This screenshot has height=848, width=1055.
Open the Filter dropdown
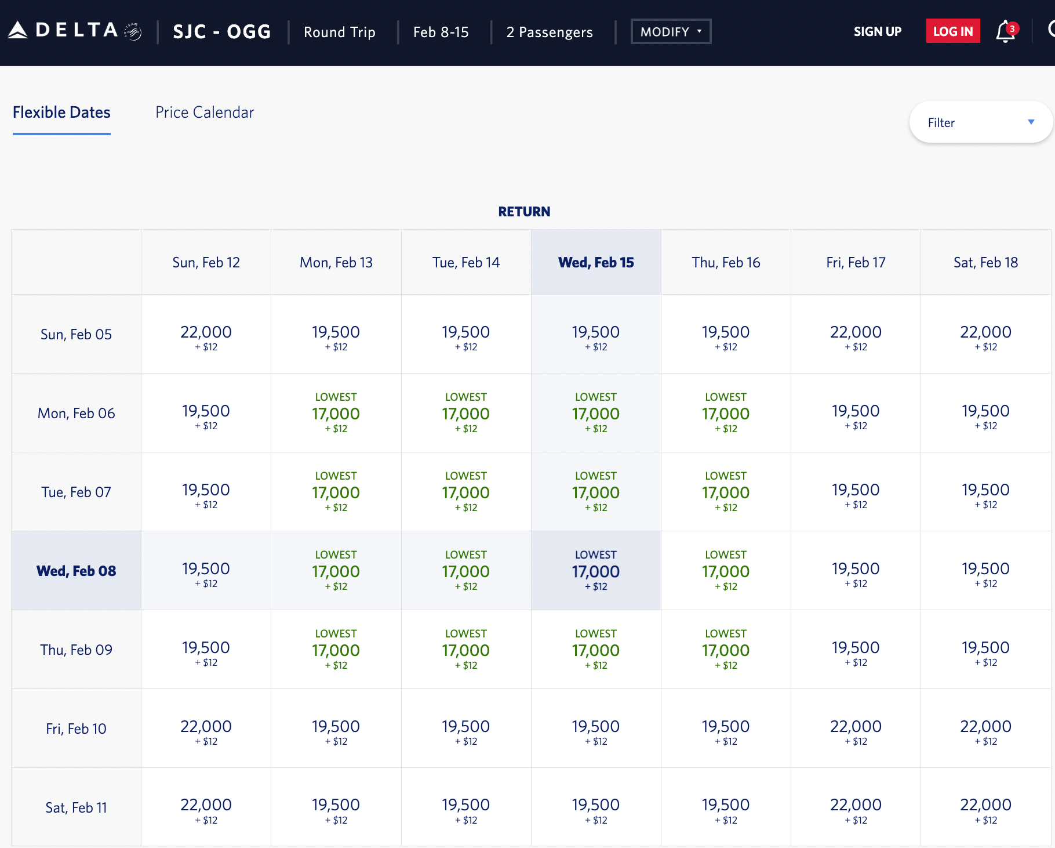pos(980,122)
